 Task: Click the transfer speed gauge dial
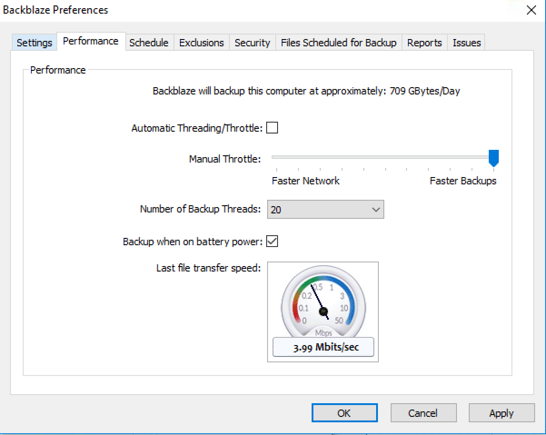323,303
